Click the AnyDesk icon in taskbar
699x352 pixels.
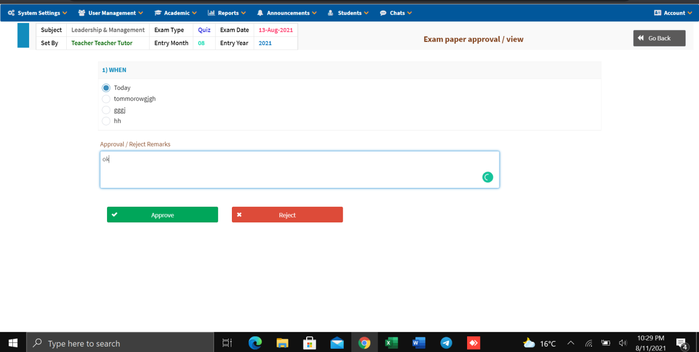(473, 343)
